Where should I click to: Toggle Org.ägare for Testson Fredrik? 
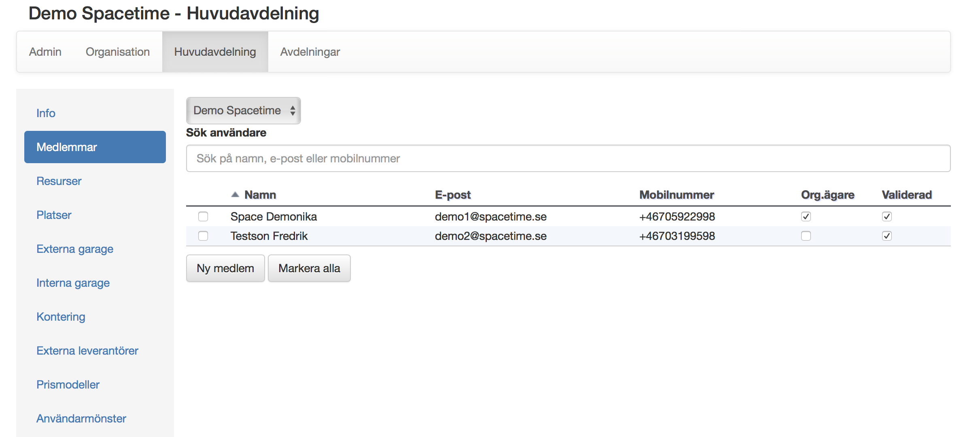click(806, 236)
